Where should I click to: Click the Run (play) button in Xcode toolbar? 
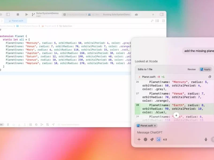(26, 14)
